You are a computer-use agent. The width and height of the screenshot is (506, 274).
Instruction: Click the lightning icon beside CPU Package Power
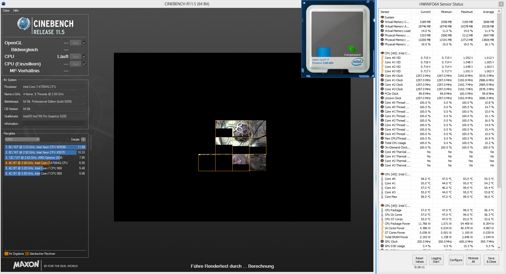(x=382, y=224)
